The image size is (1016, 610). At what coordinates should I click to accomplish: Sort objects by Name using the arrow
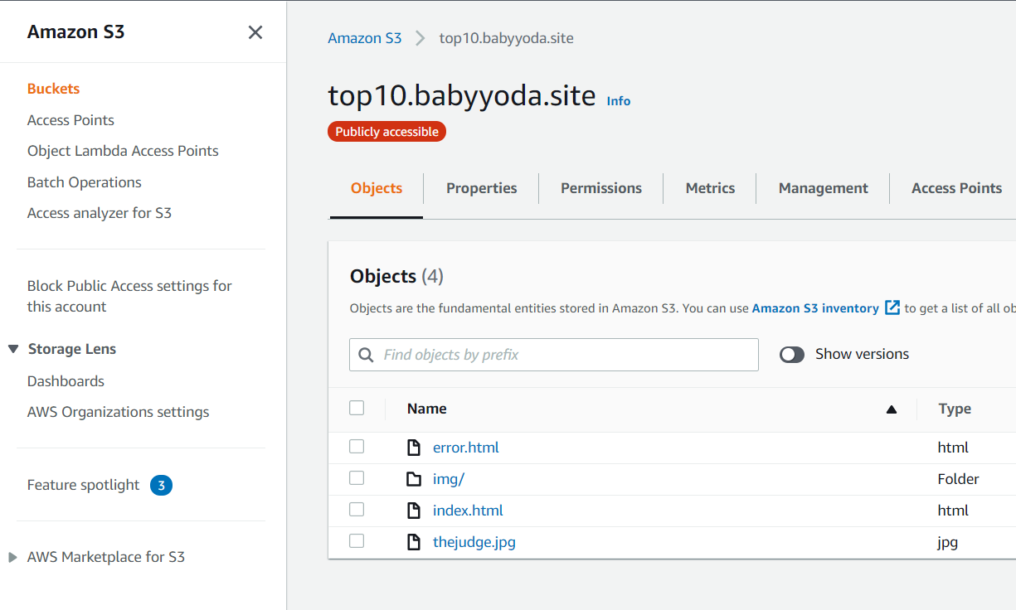(x=892, y=409)
